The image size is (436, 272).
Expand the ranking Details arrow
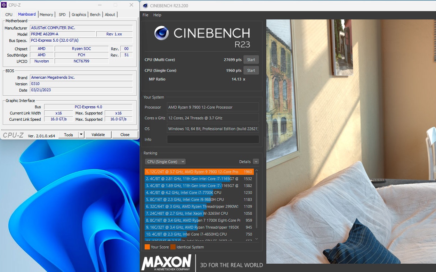256,162
